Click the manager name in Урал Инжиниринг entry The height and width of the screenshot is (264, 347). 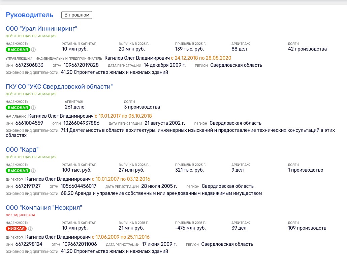tap(137, 58)
